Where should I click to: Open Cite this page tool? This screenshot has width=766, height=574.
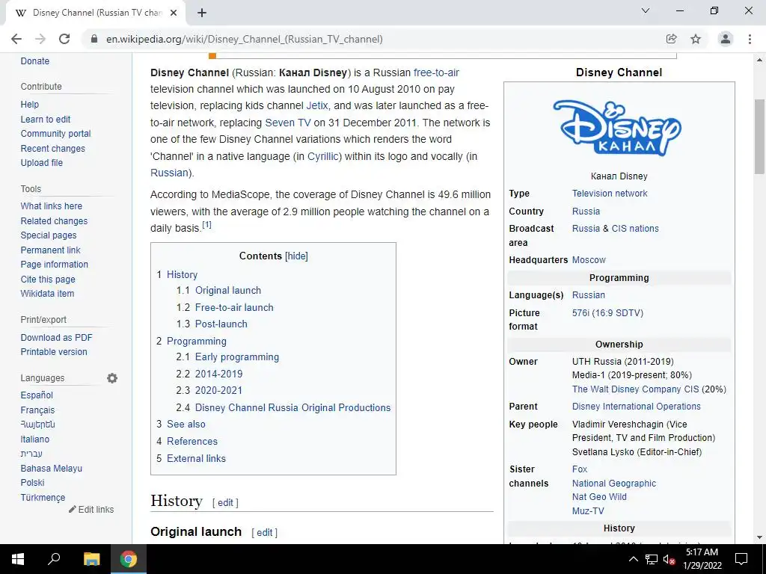pyautogui.click(x=47, y=280)
